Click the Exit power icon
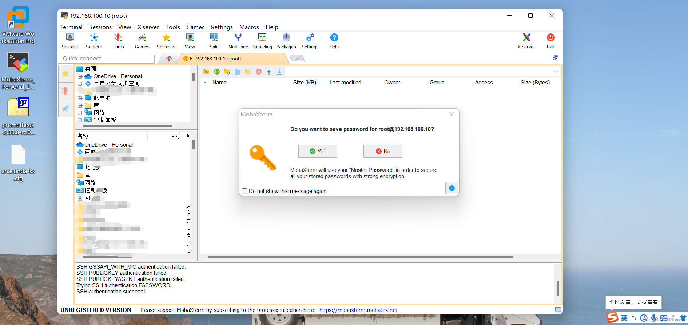Screen dimensions: 688x325 pyautogui.click(x=550, y=41)
